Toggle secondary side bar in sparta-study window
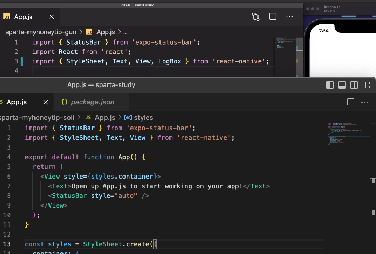 (x=354, y=85)
